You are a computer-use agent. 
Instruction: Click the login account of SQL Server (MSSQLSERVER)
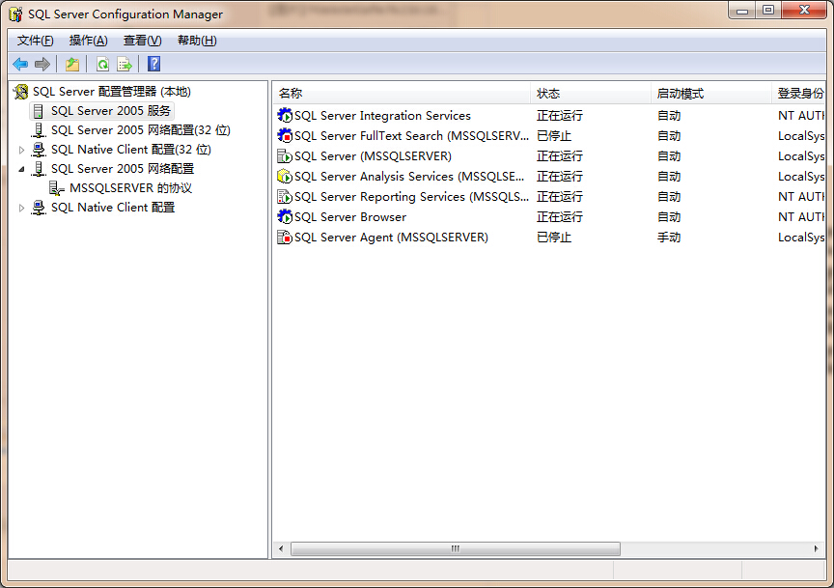(801, 155)
